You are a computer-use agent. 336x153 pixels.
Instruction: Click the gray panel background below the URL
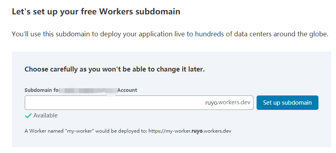172,141
